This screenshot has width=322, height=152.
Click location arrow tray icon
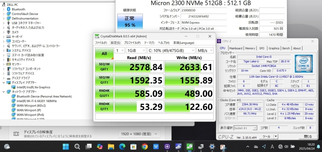264,147
